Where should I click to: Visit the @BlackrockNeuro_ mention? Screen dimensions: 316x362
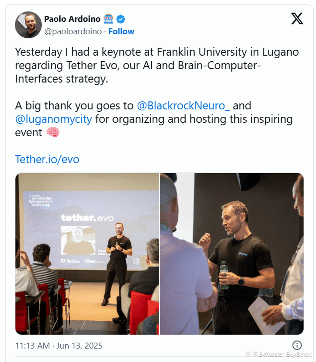(x=184, y=105)
